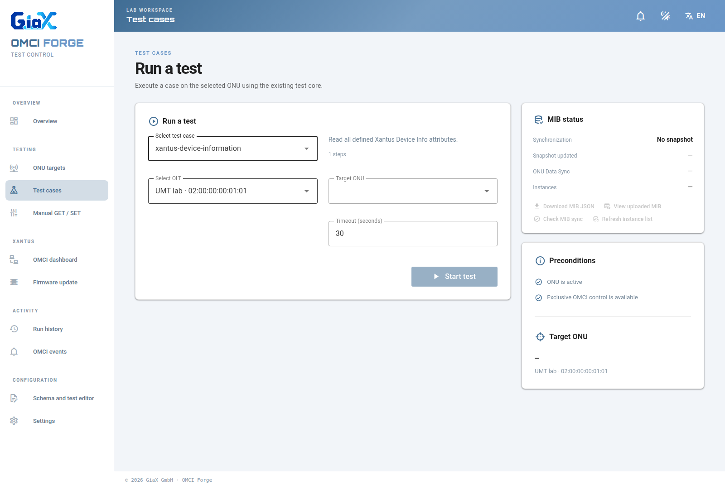725x489 pixels.
Task: Click the 'No snapshot' synchronization value
Action: [x=675, y=139]
